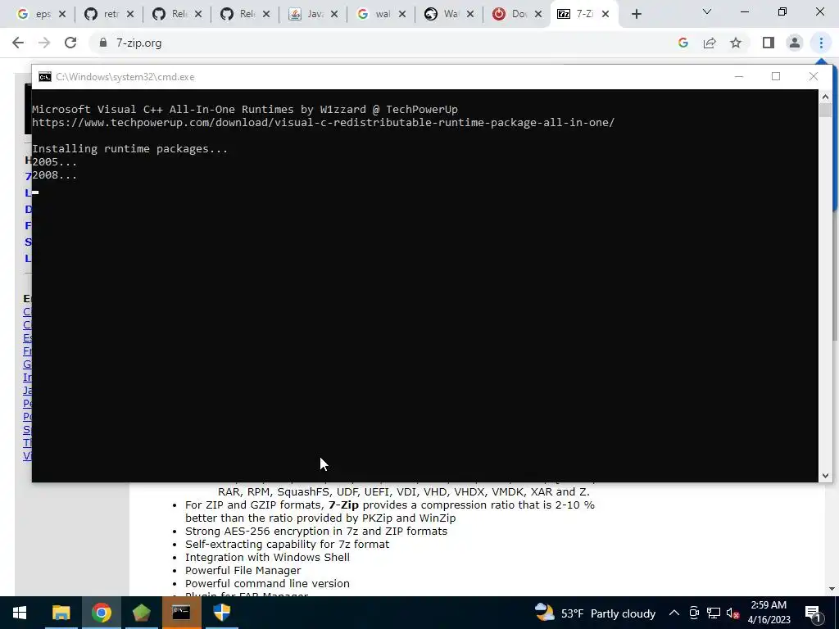Image resolution: width=839 pixels, height=629 pixels.
Task: Minimize the cmd.exe window
Action: click(x=739, y=77)
